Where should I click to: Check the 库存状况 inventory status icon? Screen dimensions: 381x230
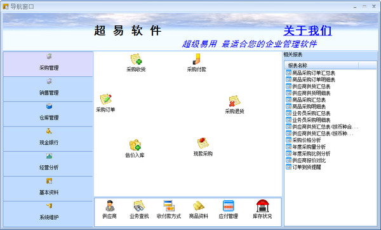tap(262, 209)
